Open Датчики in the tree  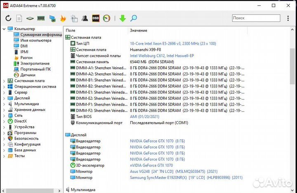coord(28,75)
